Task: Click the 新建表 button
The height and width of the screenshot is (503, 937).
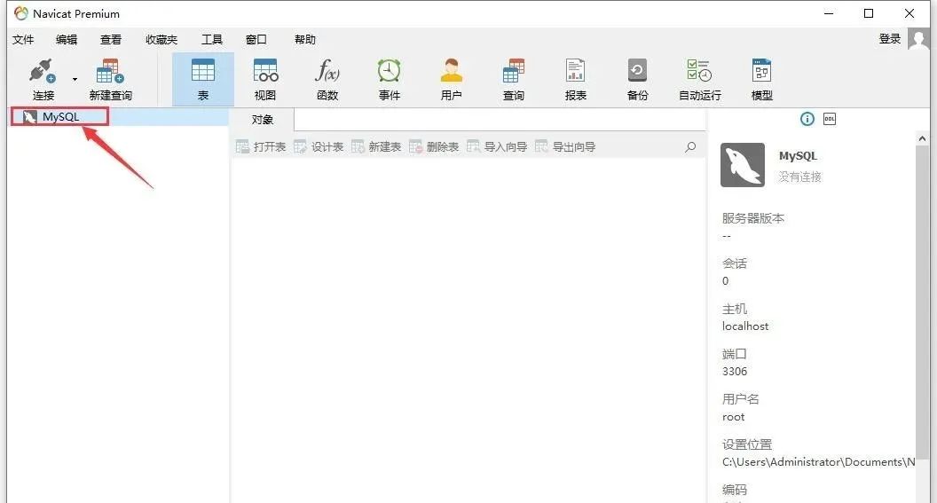Action: click(x=376, y=147)
